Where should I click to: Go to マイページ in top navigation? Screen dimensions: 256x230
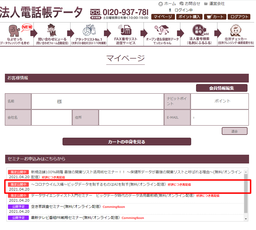[163, 17]
